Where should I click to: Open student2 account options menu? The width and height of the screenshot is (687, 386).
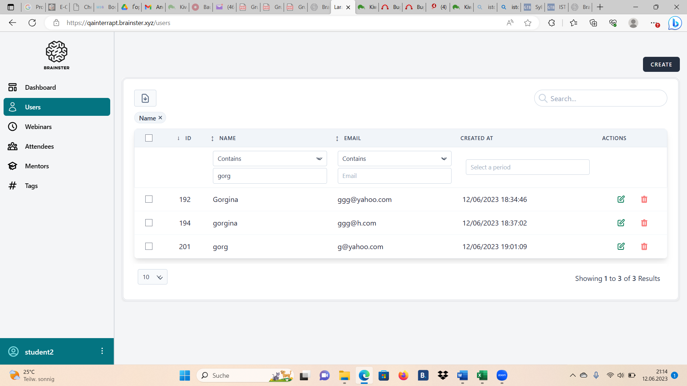coord(102,351)
